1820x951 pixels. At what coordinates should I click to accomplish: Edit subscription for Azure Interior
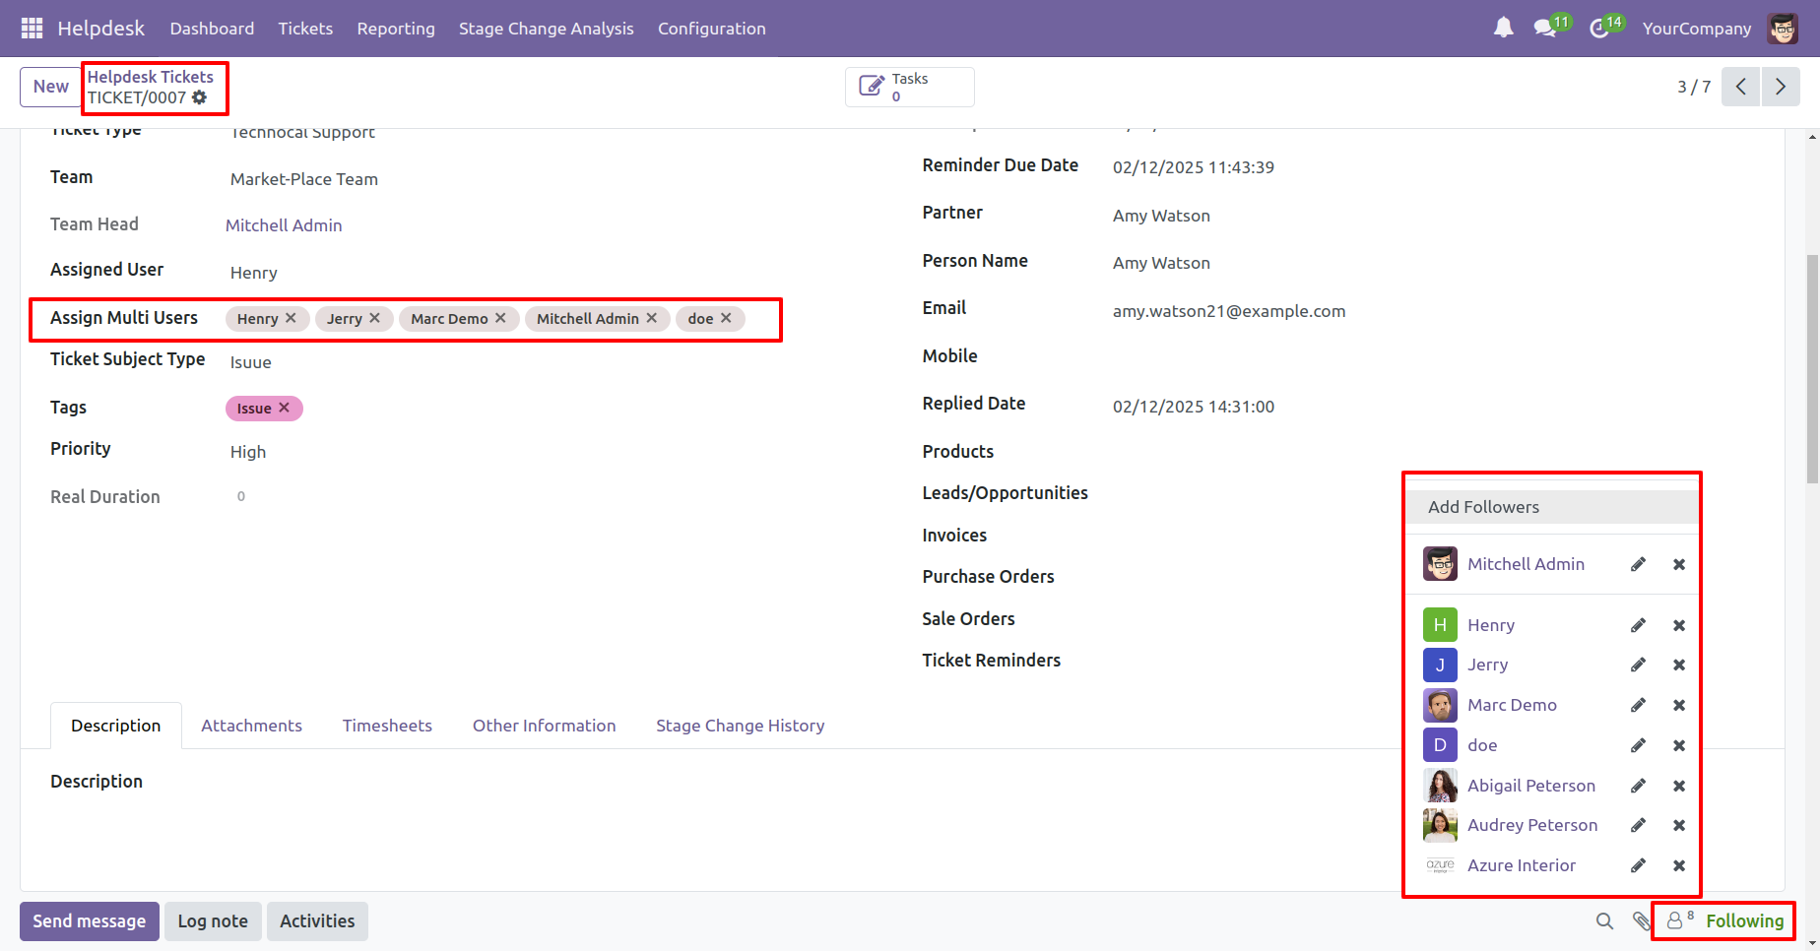coord(1638,865)
